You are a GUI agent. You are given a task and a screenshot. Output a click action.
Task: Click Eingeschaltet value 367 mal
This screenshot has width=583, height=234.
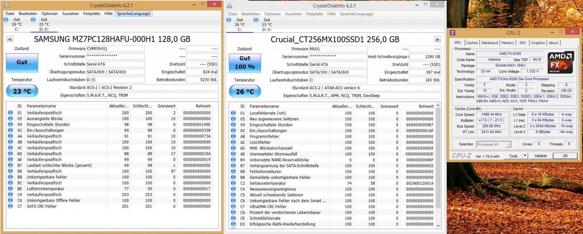[425, 72]
